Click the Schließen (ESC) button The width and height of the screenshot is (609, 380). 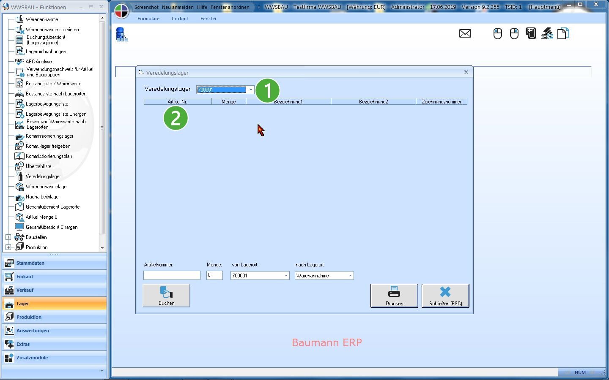pyautogui.click(x=445, y=296)
